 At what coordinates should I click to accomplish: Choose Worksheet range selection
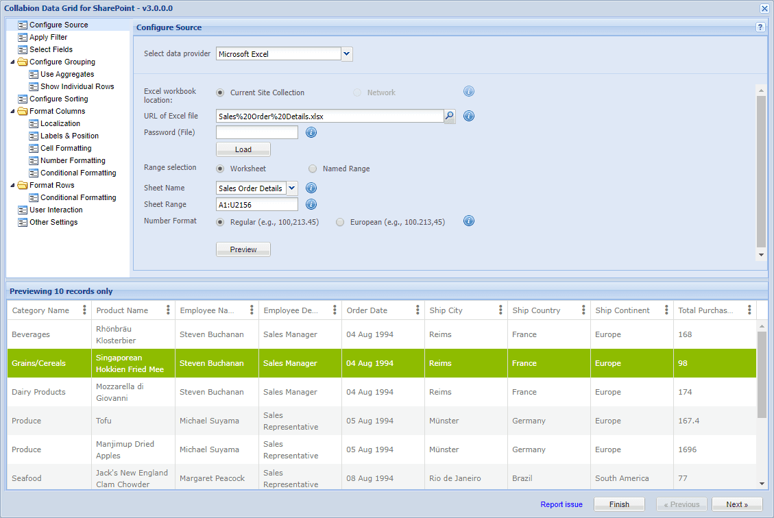[x=220, y=169]
